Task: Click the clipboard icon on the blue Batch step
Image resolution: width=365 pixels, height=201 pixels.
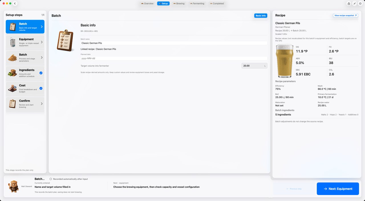Action: coord(13,27)
